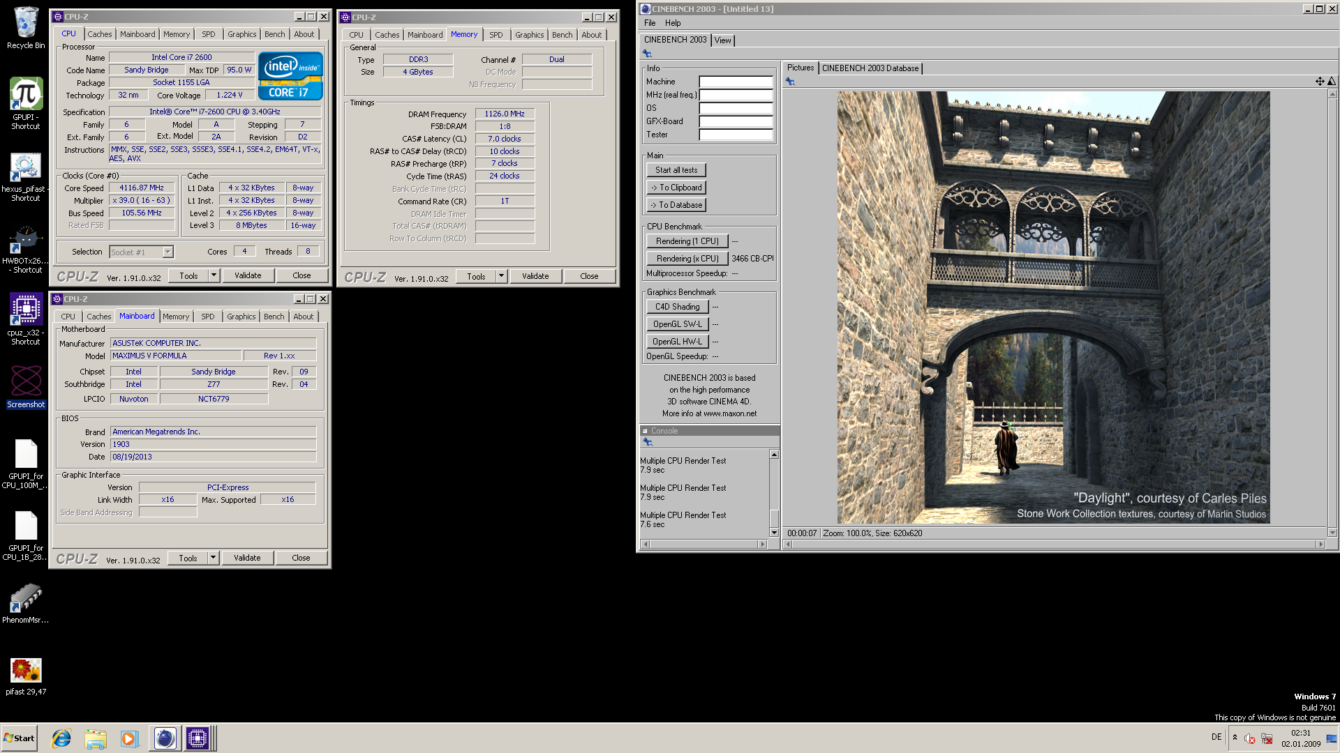Click Validate in the Memory CPU-Z window
The width and height of the screenshot is (1340, 753).
click(x=535, y=276)
